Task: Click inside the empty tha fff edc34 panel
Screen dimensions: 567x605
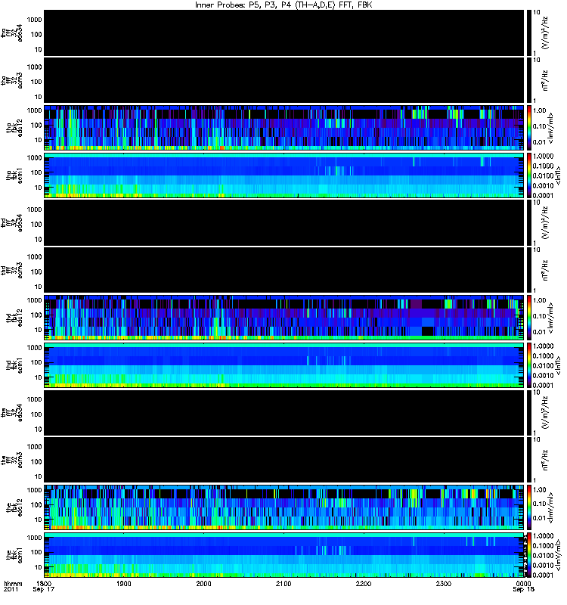Action: 284,33
